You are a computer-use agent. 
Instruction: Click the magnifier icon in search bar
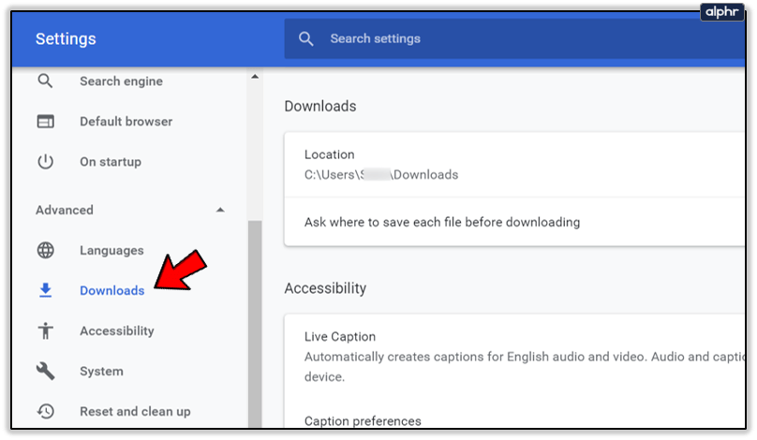(x=305, y=38)
